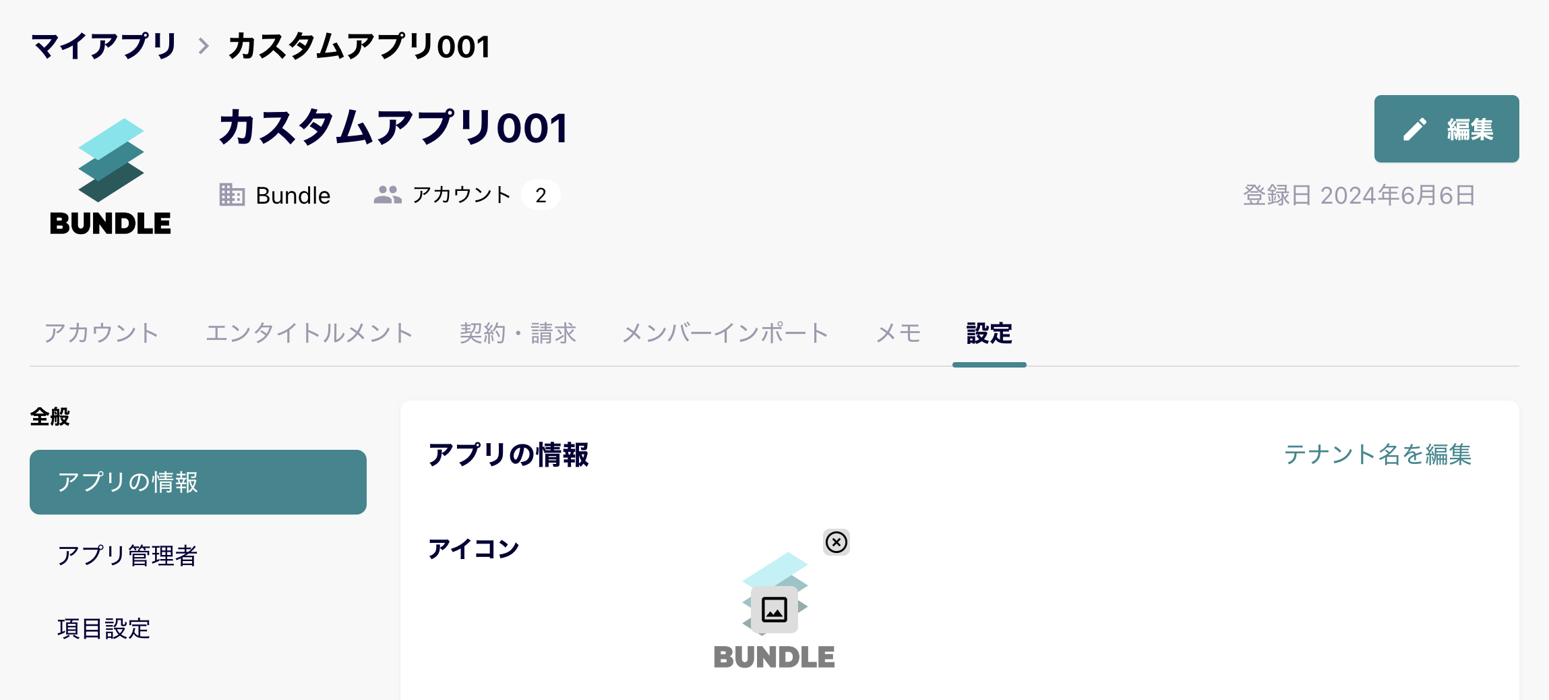1549x700 pixels.
Task: Click the breadcrumb chevron separator
Action: coord(203,47)
